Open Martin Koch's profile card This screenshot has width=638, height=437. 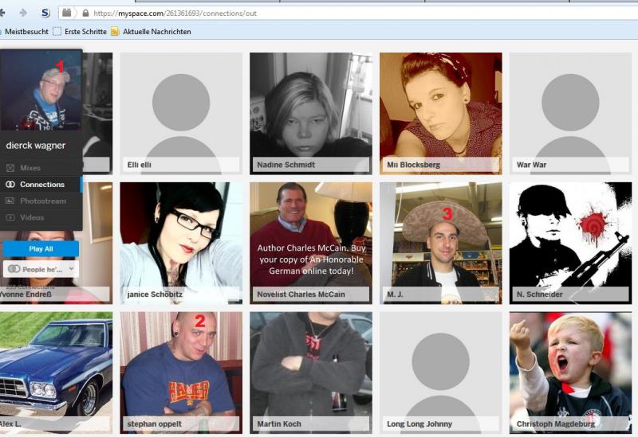click(311, 373)
